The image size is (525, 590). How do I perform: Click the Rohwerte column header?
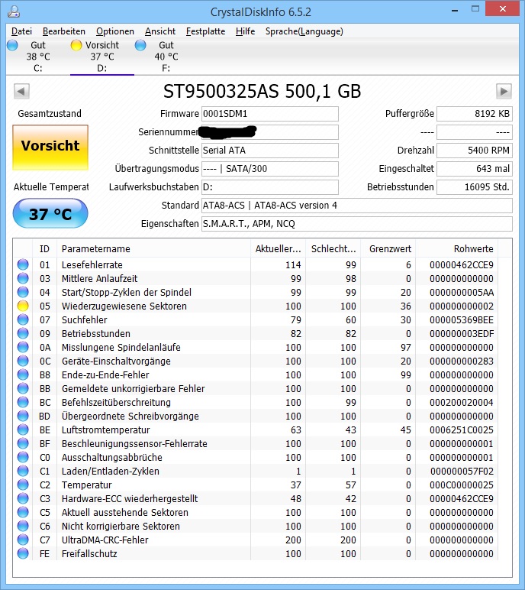[456, 248]
